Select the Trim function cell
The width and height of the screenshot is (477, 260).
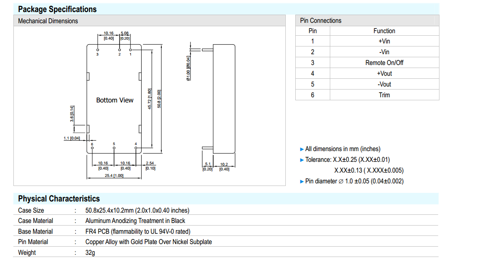click(x=384, y=95)
